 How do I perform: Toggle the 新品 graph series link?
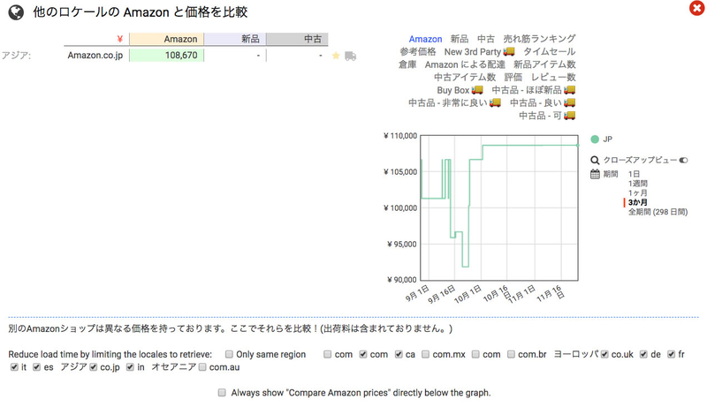click(x=460, y=39)
